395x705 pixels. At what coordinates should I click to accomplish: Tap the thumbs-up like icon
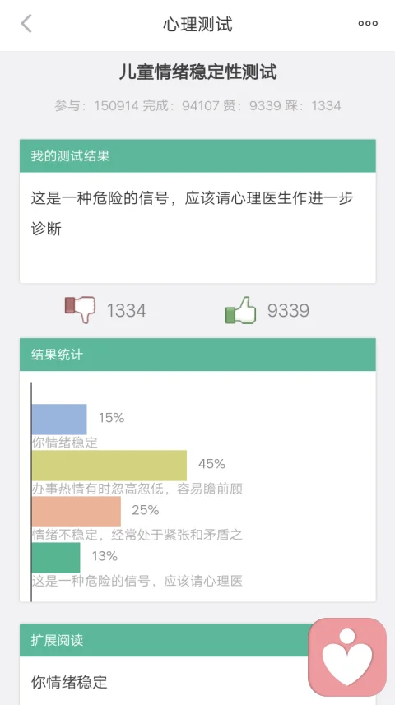click(x=240, y=310)
